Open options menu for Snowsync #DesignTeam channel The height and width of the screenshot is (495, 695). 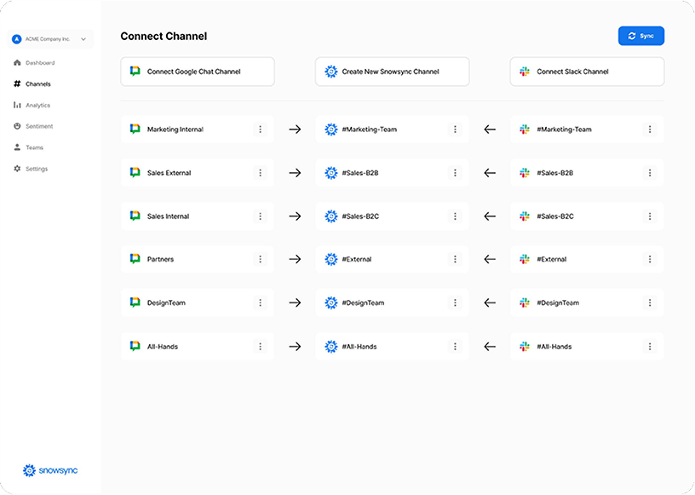point(455,302)
